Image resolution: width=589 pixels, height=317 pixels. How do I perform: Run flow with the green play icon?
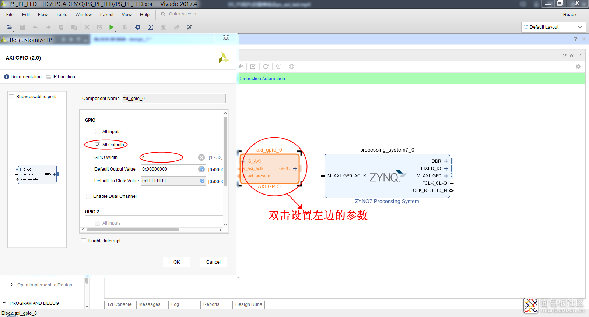click(111, 27)
